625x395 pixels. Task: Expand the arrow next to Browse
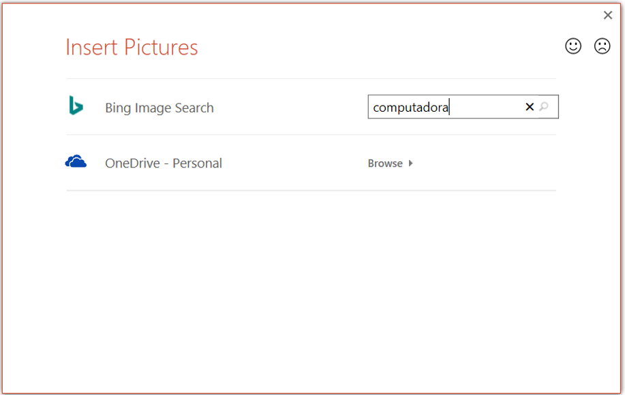pyautogui.click(x=410, y=163)
